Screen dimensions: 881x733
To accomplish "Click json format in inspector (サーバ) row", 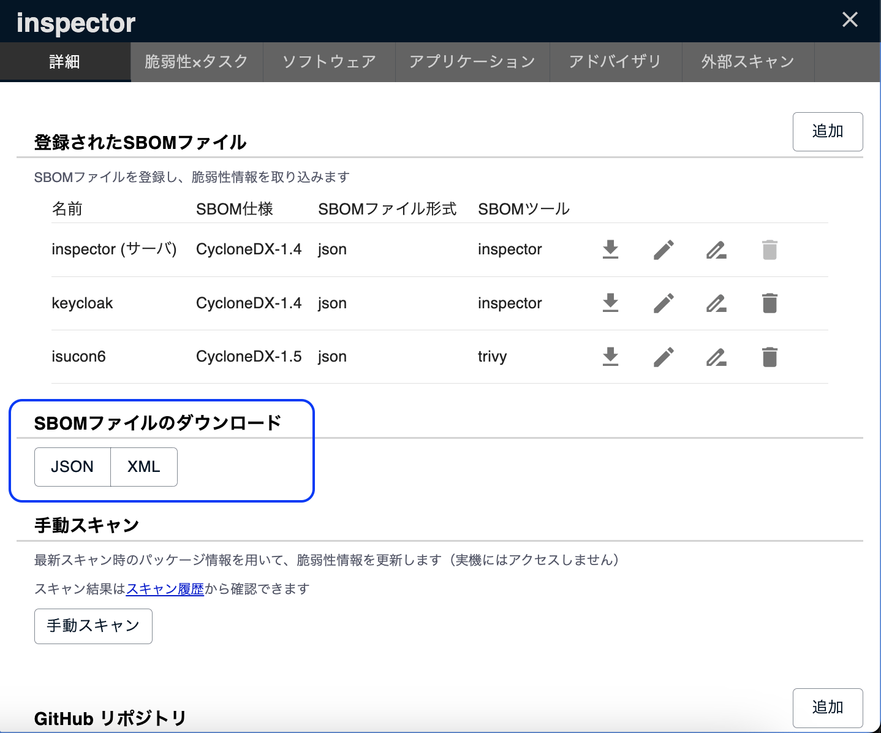I will tap(332, 249).
